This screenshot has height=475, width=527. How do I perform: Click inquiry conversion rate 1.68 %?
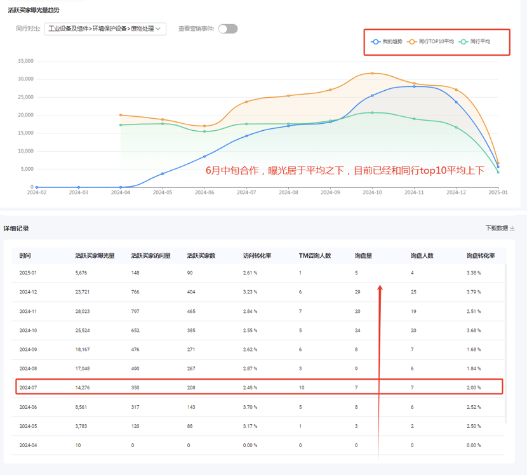(474, 350)
